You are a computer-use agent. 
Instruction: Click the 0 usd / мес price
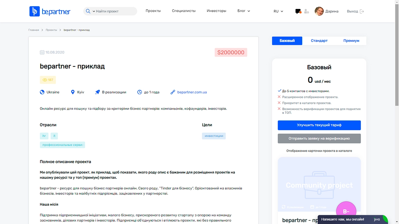(319, 80)
